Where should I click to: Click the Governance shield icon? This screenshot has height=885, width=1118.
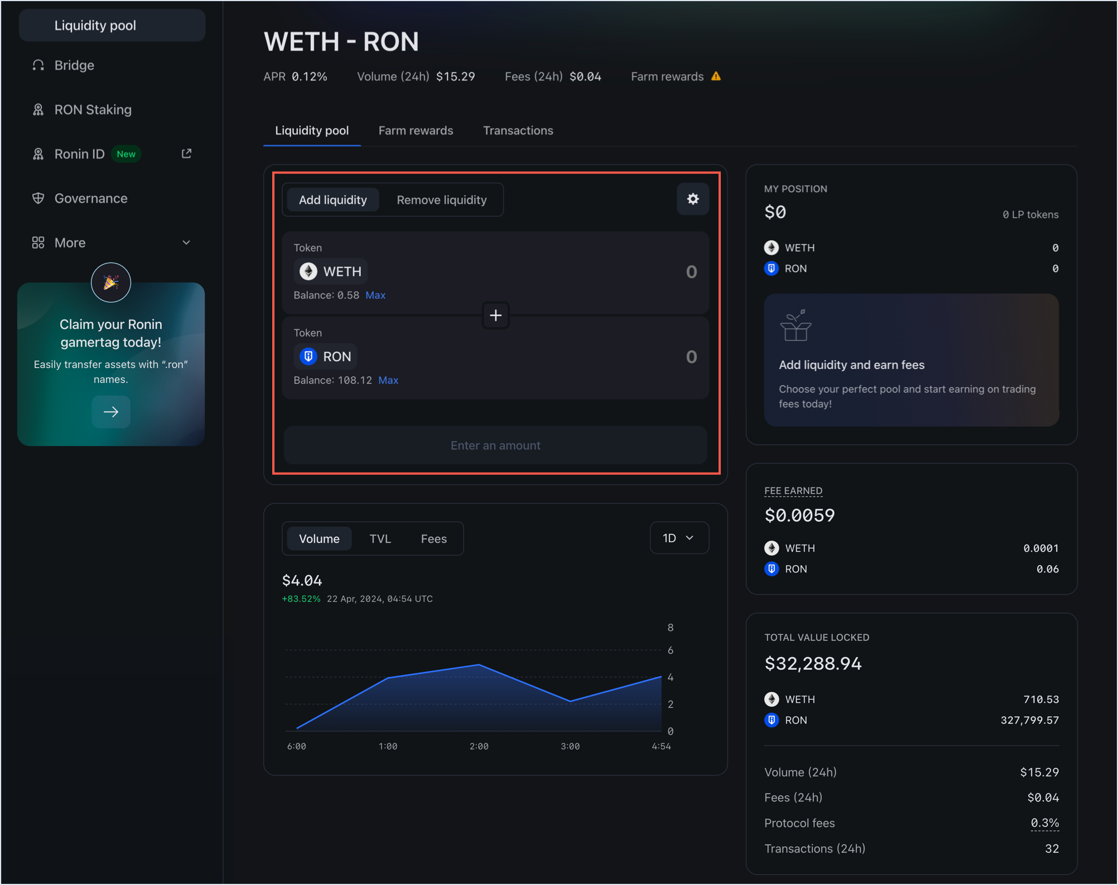[x=38, y=198]
